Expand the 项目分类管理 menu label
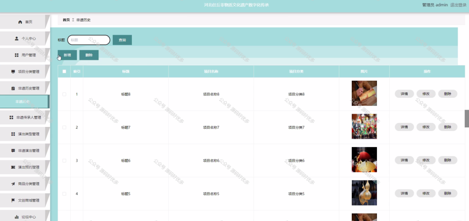The image size is (469, 221). [29, 72]
